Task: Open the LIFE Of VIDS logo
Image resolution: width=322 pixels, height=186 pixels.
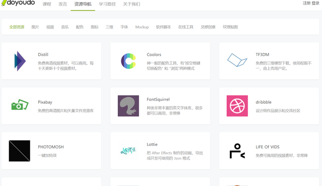Action: 237,151
